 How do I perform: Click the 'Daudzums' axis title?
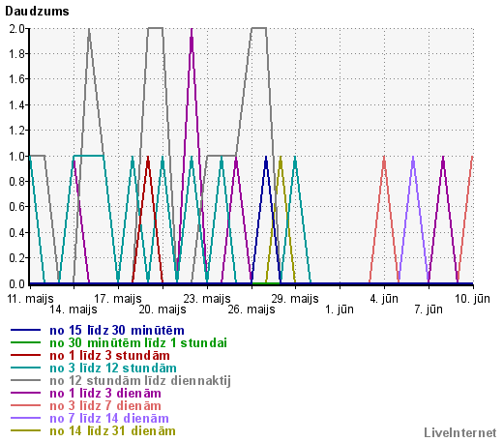[x=37, y=12]
